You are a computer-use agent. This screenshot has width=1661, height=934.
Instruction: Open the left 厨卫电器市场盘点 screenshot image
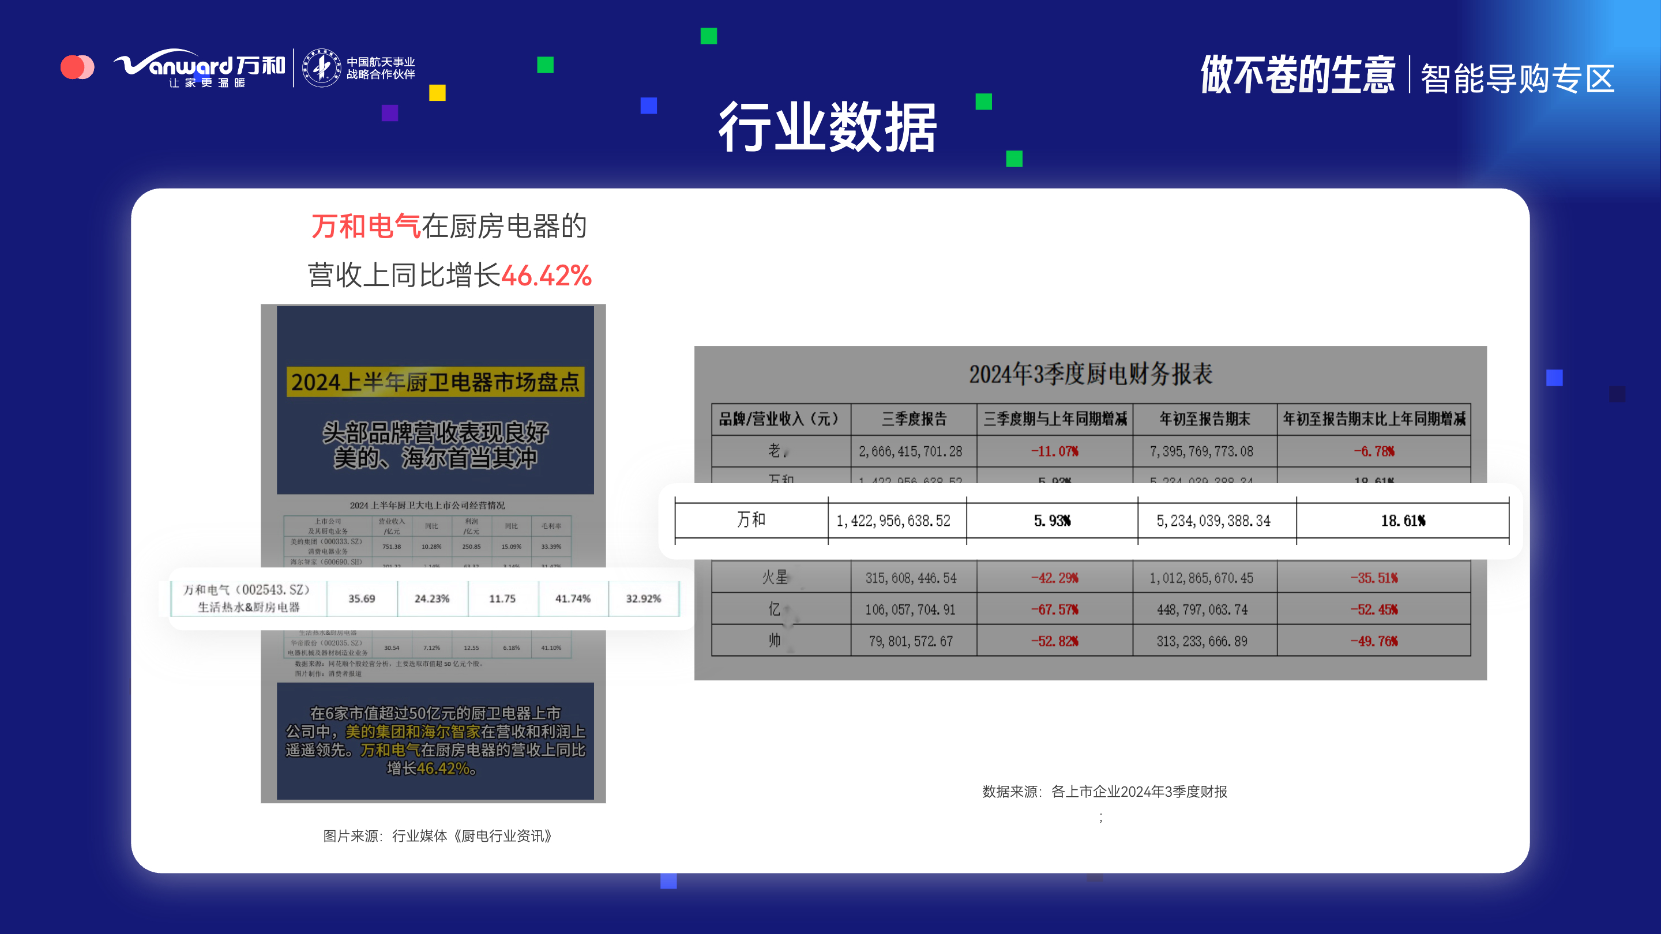point(433,553)
